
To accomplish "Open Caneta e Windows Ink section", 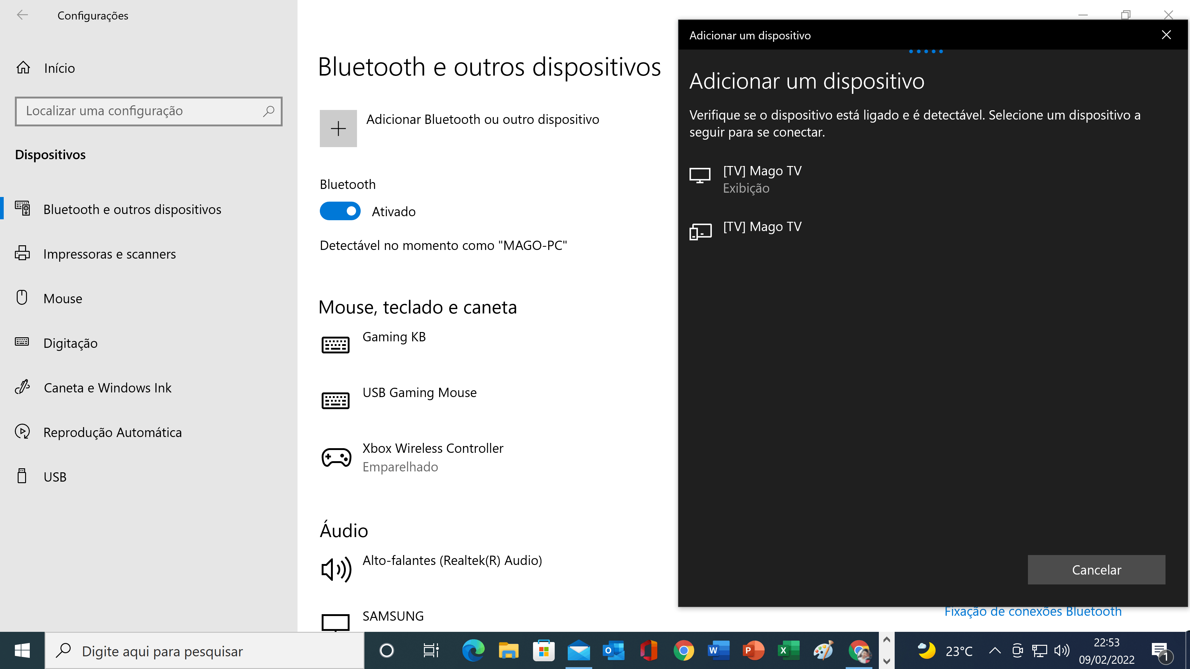I will point(107,388).
